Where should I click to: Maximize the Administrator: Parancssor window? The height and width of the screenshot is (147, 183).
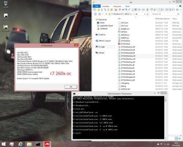(158, 93)
